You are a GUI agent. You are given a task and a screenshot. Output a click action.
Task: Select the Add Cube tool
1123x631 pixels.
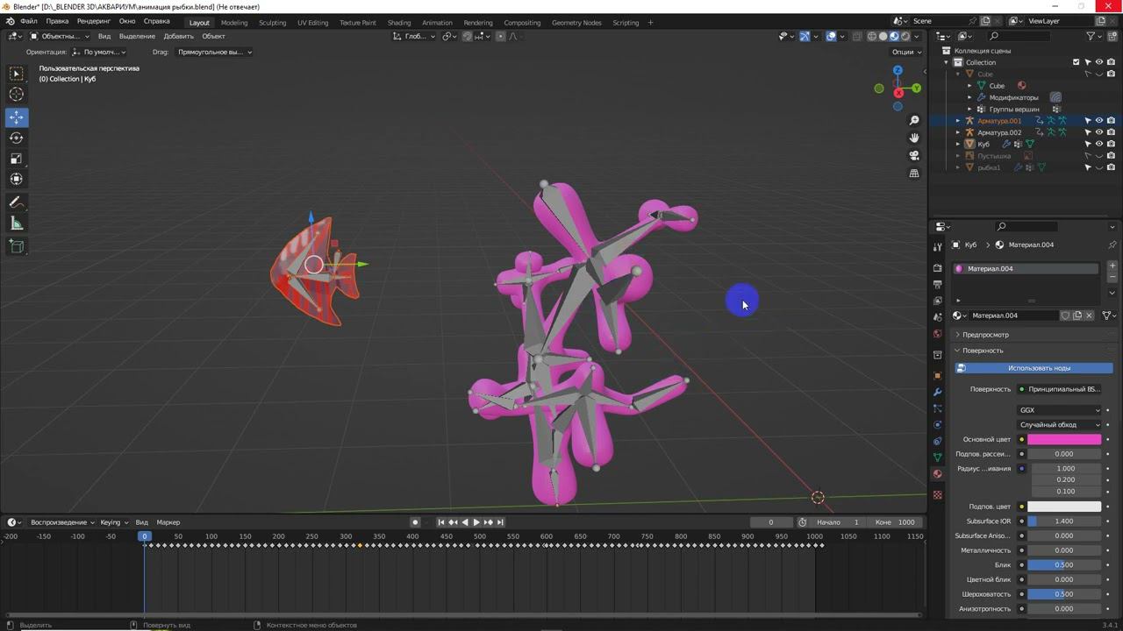(17, 246)
